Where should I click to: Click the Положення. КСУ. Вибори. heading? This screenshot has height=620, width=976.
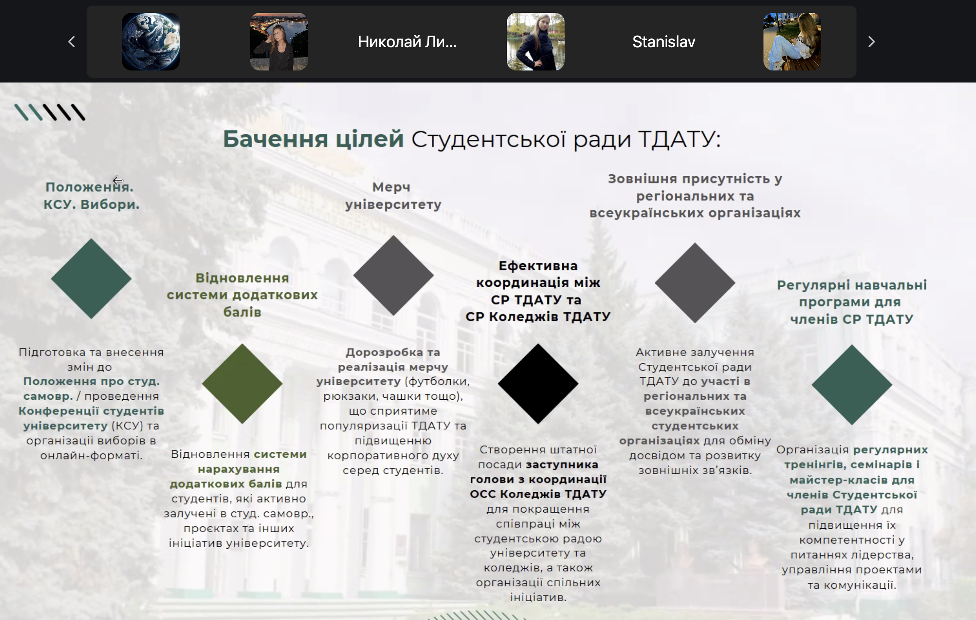(x=91, y=195)
